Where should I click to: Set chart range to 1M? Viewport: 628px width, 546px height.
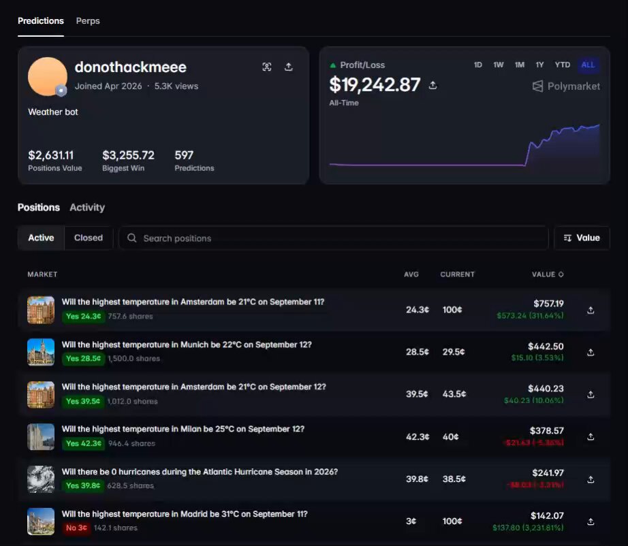coord(520,65)
